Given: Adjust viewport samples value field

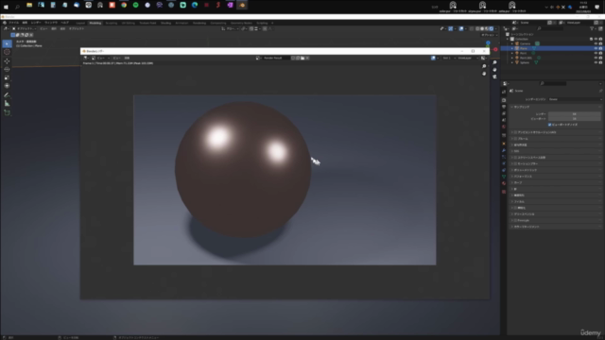Looking at the screenshot, I should pyautogui.click(x=575, y=119).
